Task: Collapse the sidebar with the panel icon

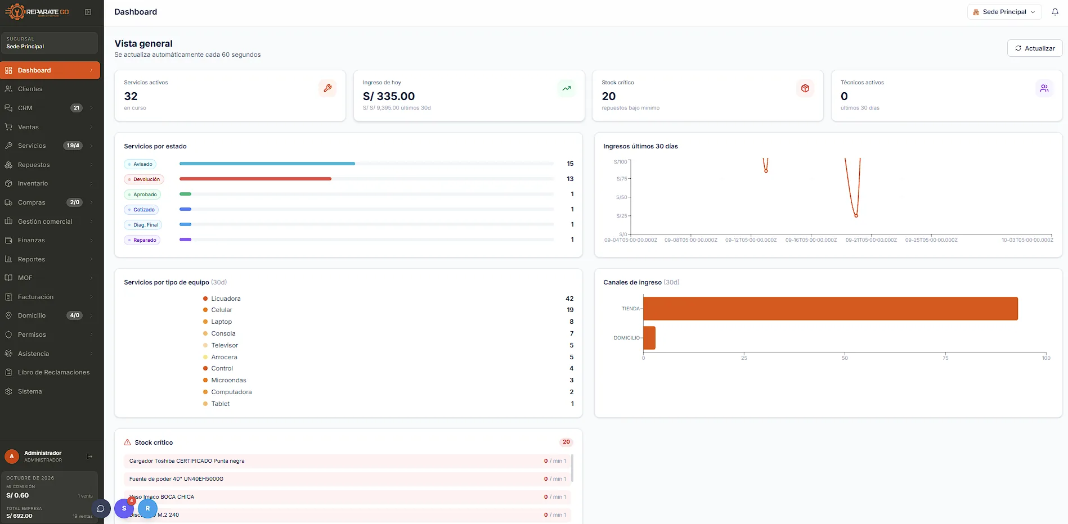Action: (88, 12)
